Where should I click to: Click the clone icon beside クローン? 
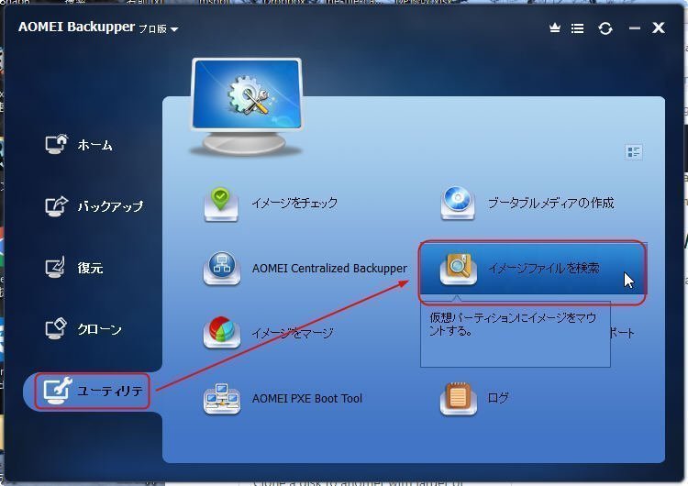tap(56, 328)
